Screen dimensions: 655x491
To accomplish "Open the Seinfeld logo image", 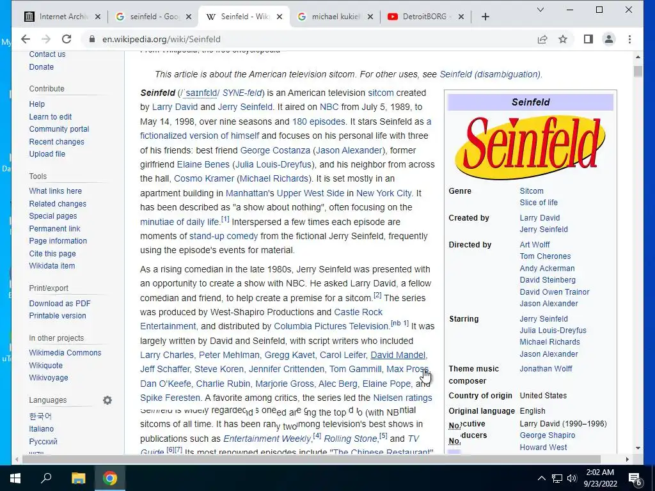I will 530,148.
